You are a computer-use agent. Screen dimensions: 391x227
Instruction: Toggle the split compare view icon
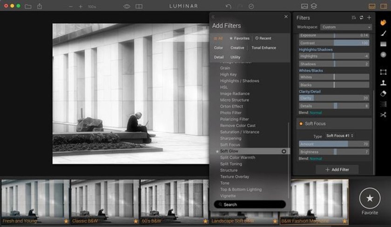[139, 6]
